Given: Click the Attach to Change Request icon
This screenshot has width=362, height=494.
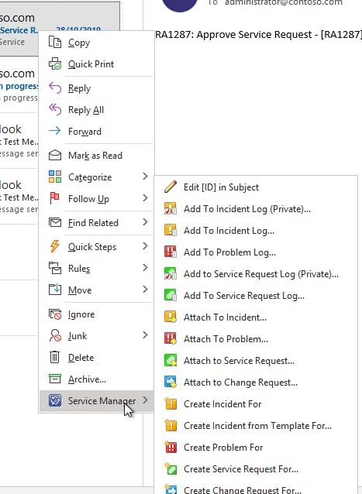Looking at the screenshot, I should click(171, 382).
